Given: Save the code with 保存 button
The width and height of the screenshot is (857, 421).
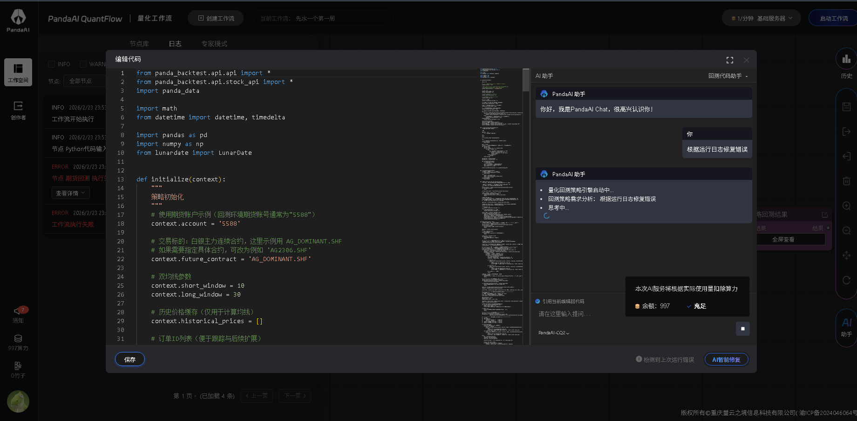Looking at the screenshot, I should (130, 359).
